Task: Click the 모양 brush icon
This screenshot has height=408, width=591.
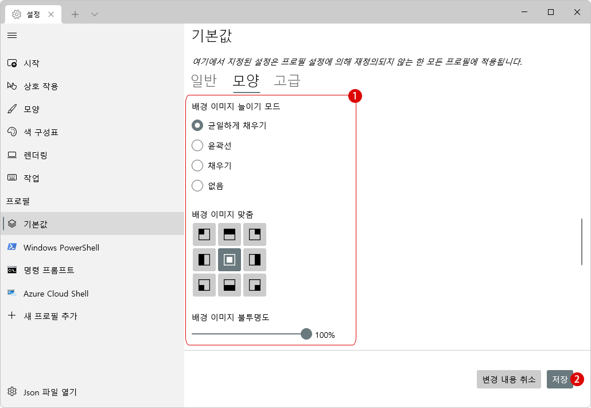Action: tap(12, 109)
